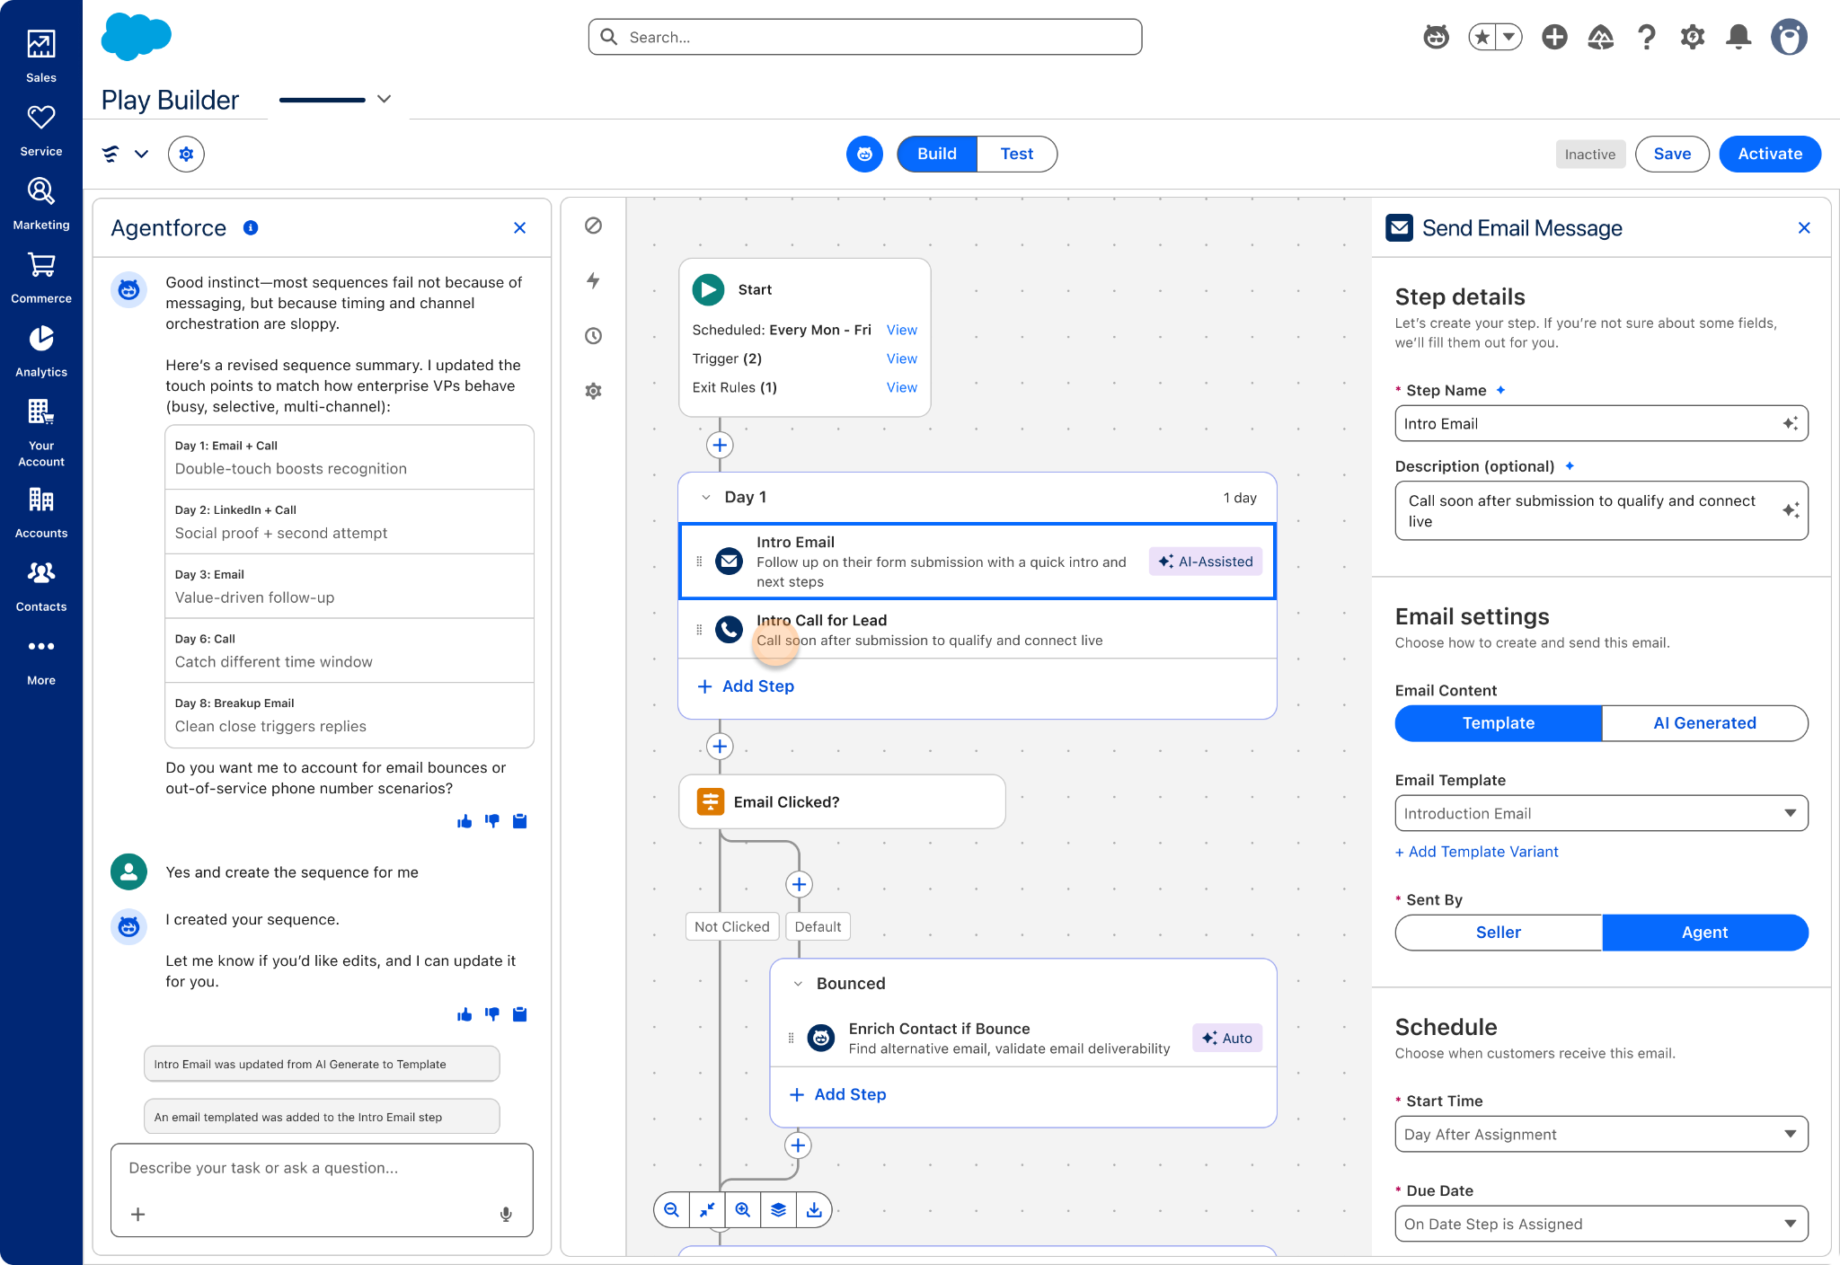The image size is (1840, 1265).
Task: Collapse the Bounced section
Action: tap(798, 984)
